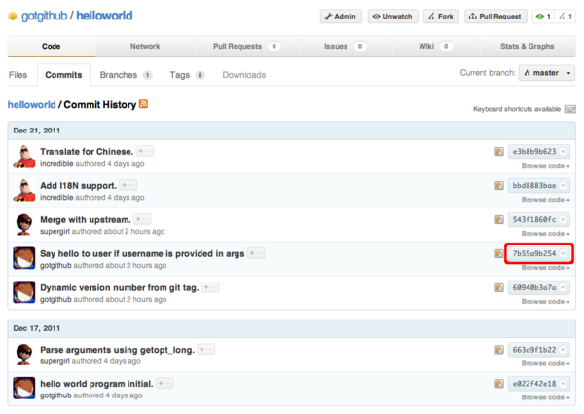Open the Pull Requests tab

[246, 46]
